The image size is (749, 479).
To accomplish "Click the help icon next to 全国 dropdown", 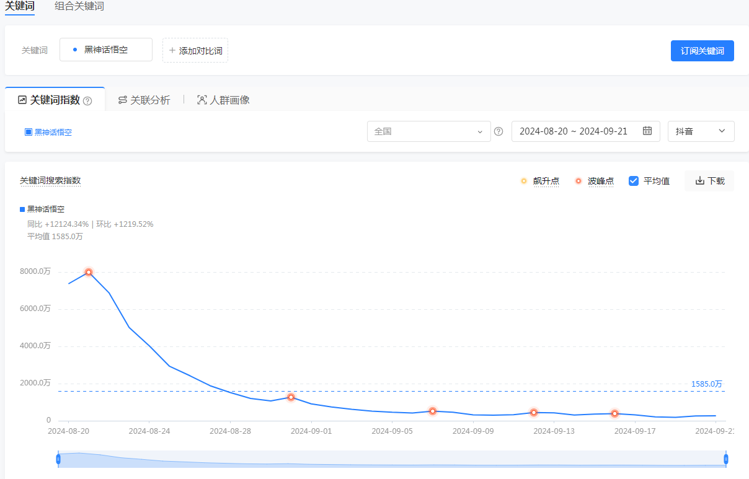I will point(498,131).
